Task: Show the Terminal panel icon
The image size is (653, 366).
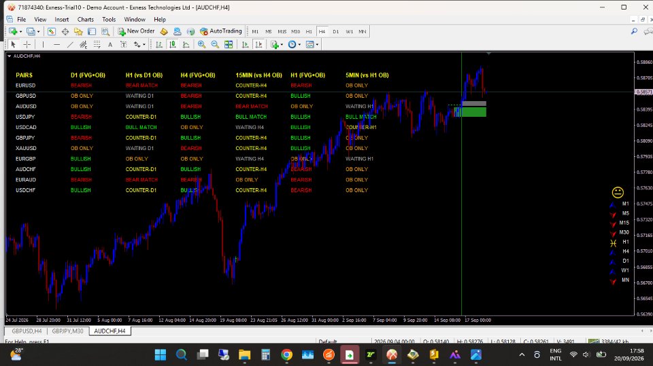Action: click(x=92, y=31)
